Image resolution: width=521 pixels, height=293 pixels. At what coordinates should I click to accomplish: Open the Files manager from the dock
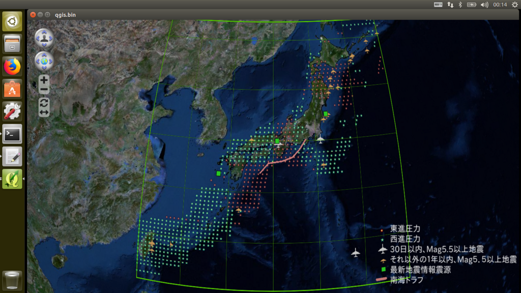[x=12, y=44]
